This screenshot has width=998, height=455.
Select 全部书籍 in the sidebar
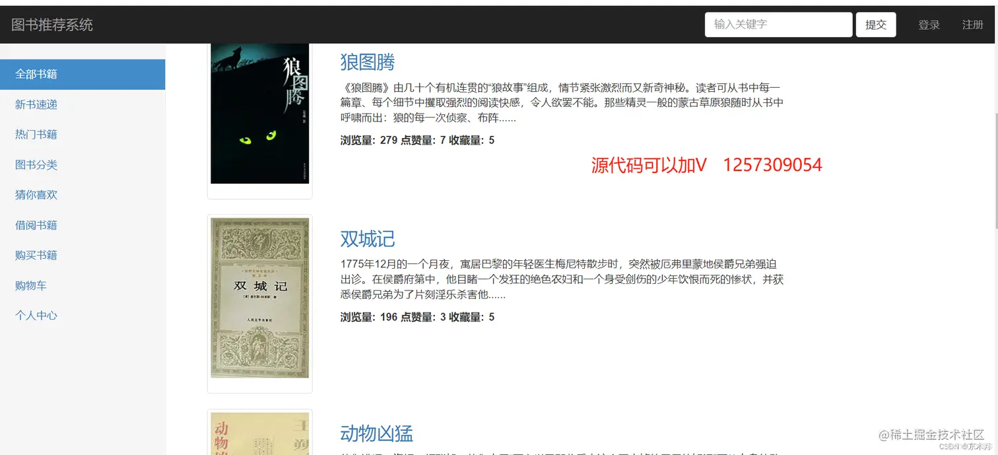pyautogui.click(x=83, y=74)
